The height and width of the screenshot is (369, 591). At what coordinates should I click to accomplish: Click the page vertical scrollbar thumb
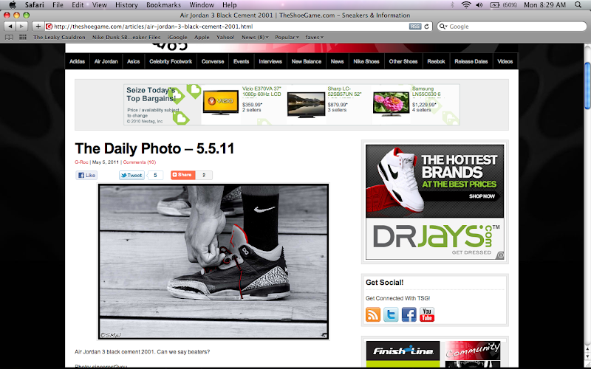pos(587,86)
